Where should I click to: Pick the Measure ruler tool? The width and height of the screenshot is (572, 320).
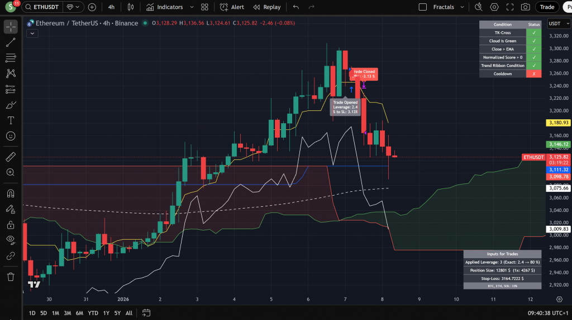tap(11, 157)
